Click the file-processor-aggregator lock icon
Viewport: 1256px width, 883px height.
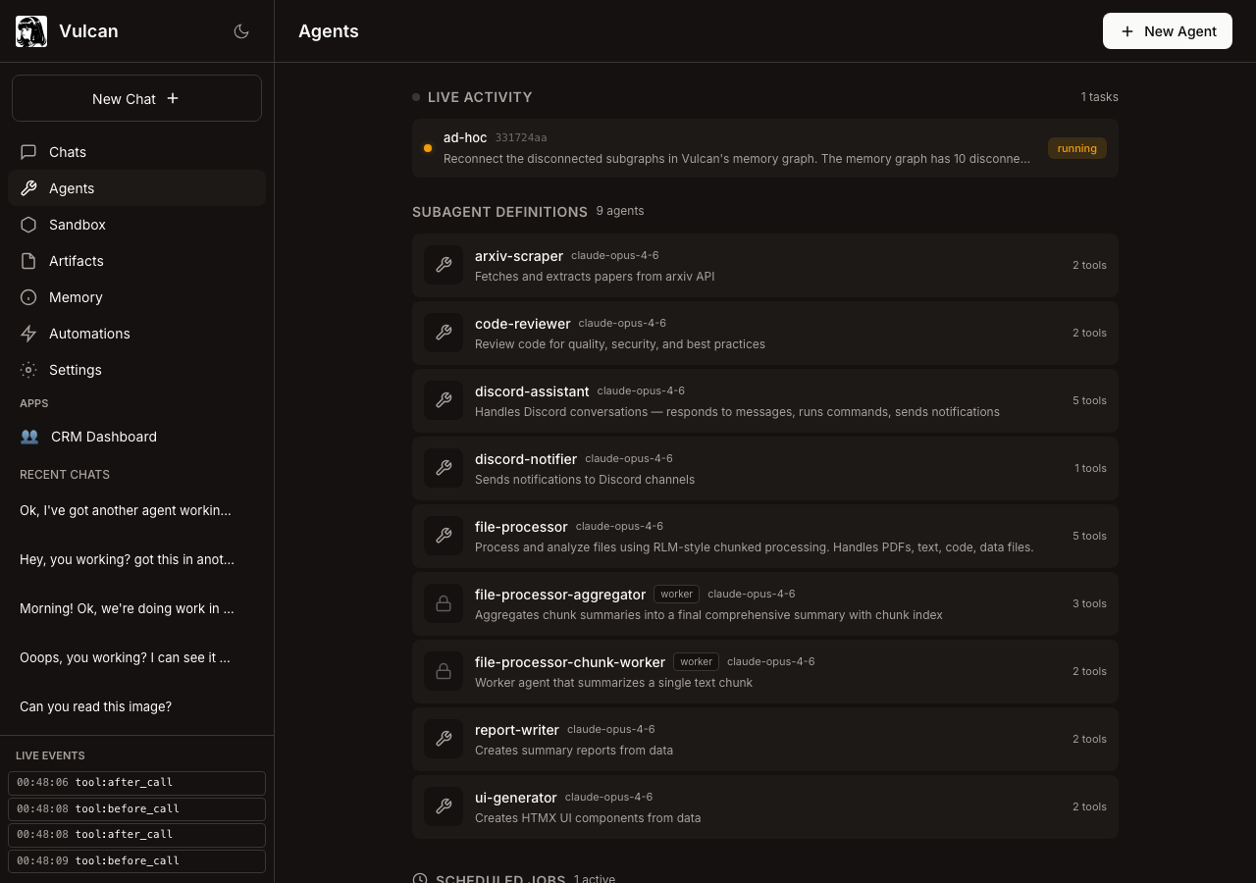click(x=444, y=603)
